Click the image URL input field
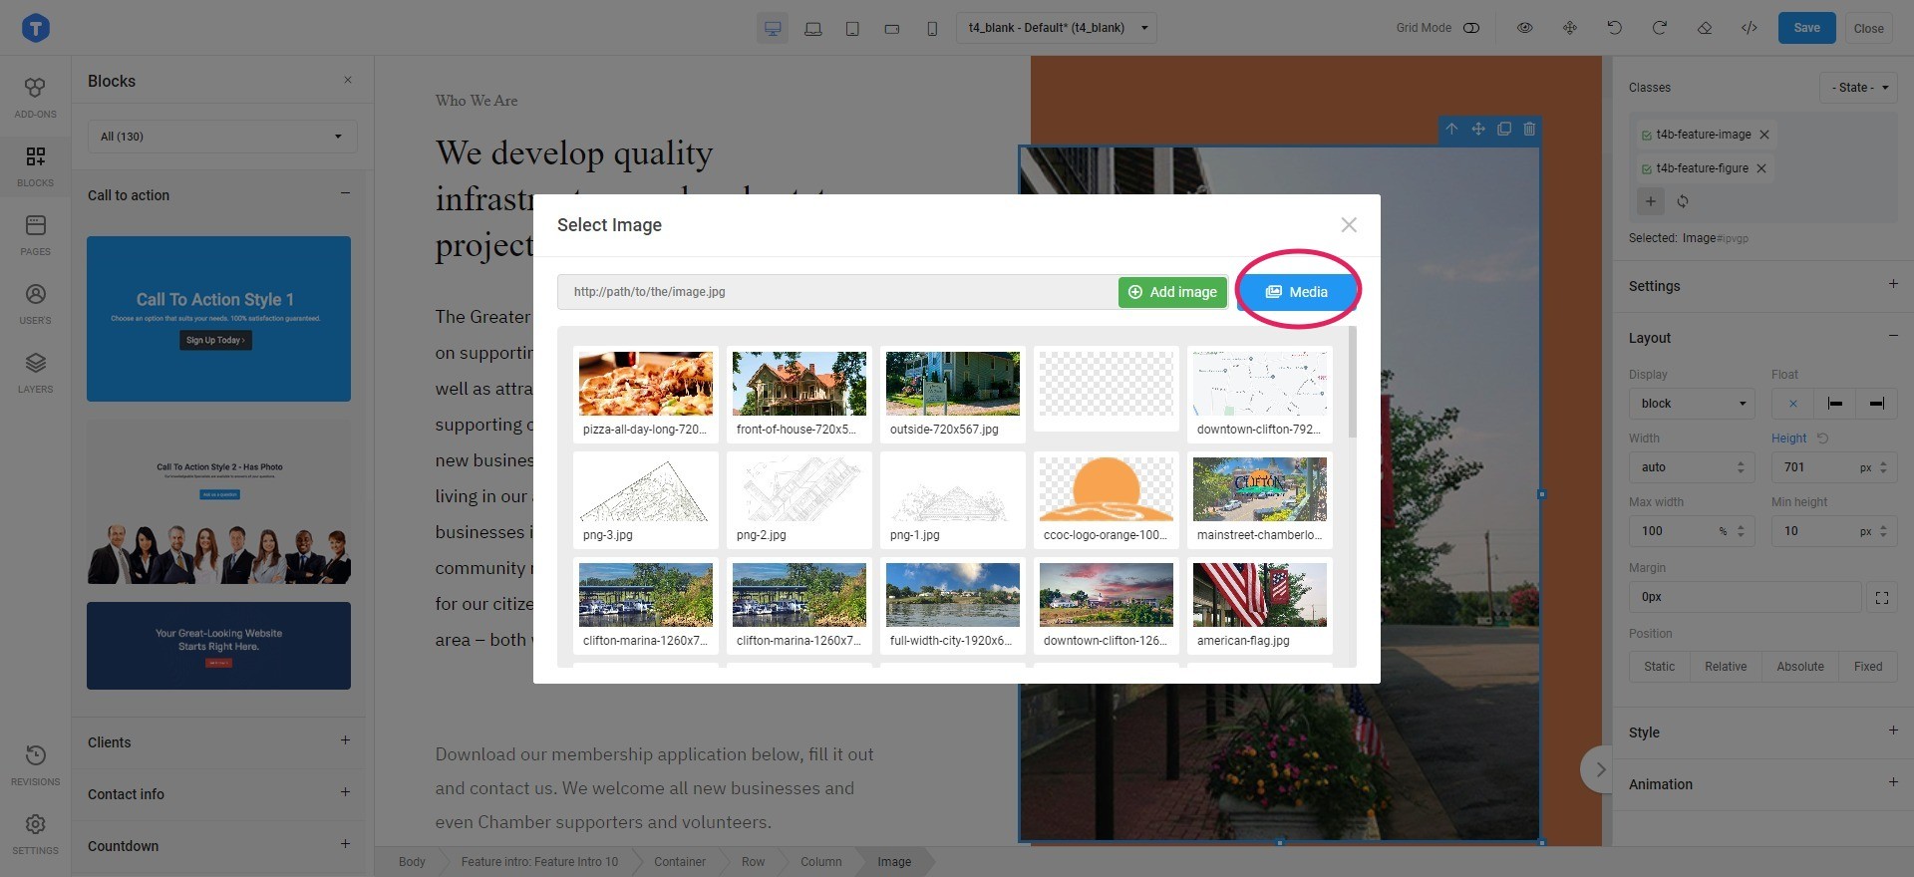The image size is (1914, 877). pos(837,292)
